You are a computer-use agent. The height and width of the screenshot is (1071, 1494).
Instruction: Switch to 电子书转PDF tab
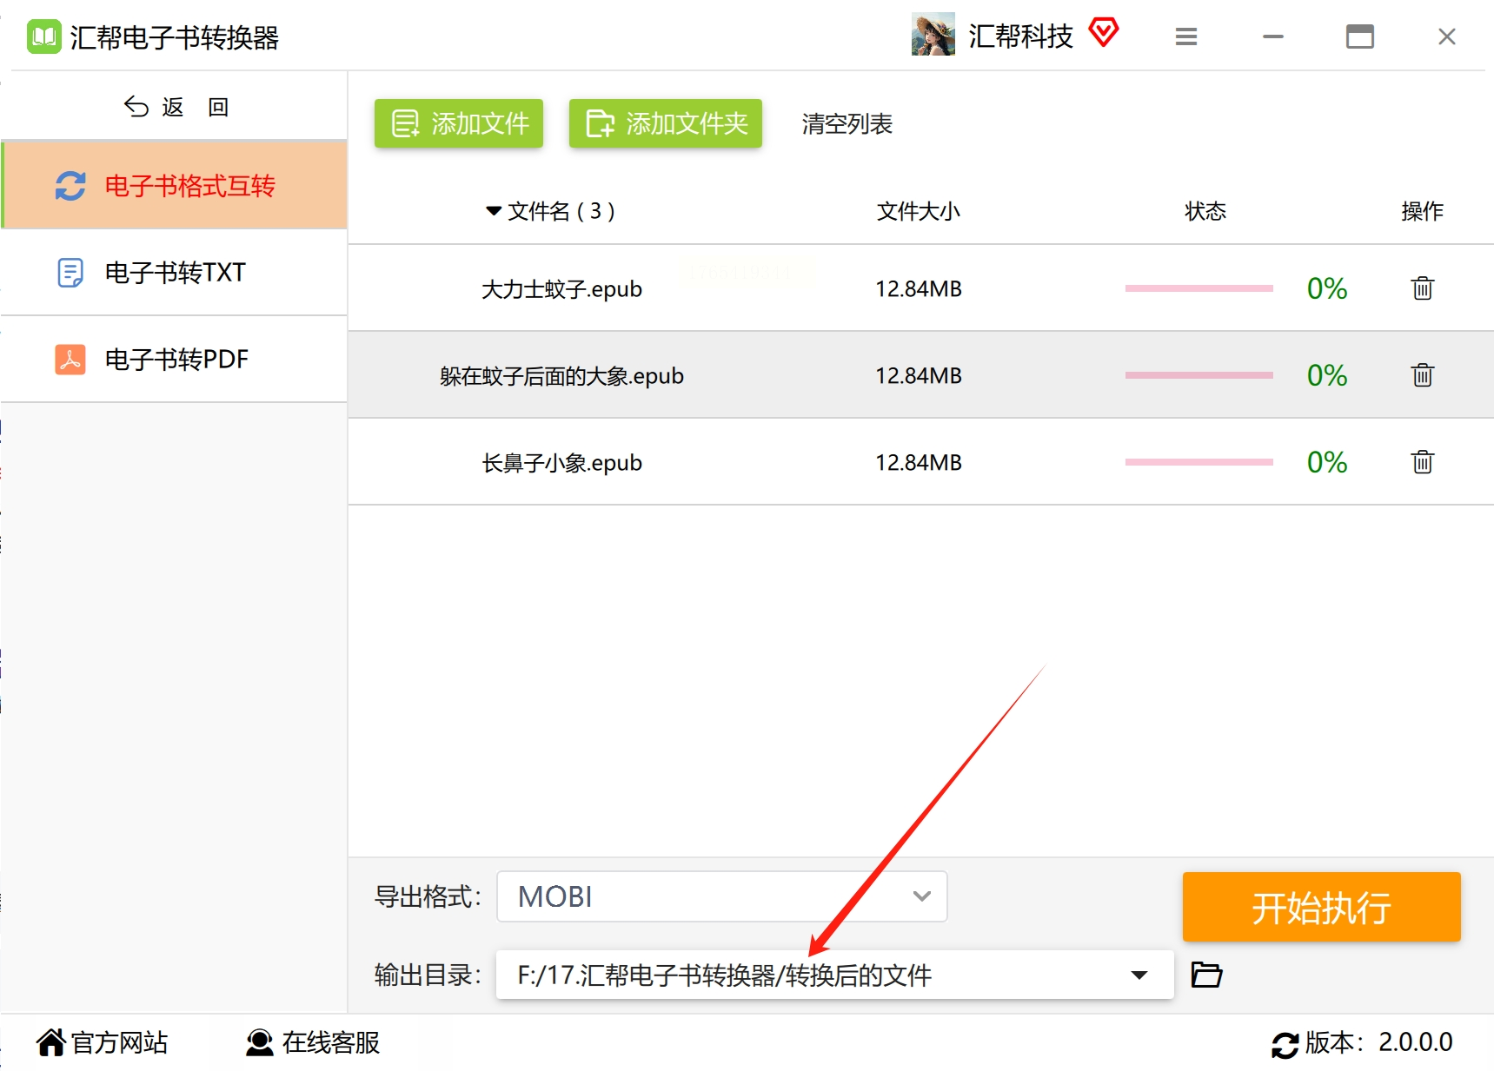coord(175,360)
